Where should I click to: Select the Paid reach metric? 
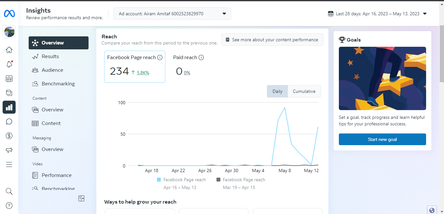[x=188, y=67]
